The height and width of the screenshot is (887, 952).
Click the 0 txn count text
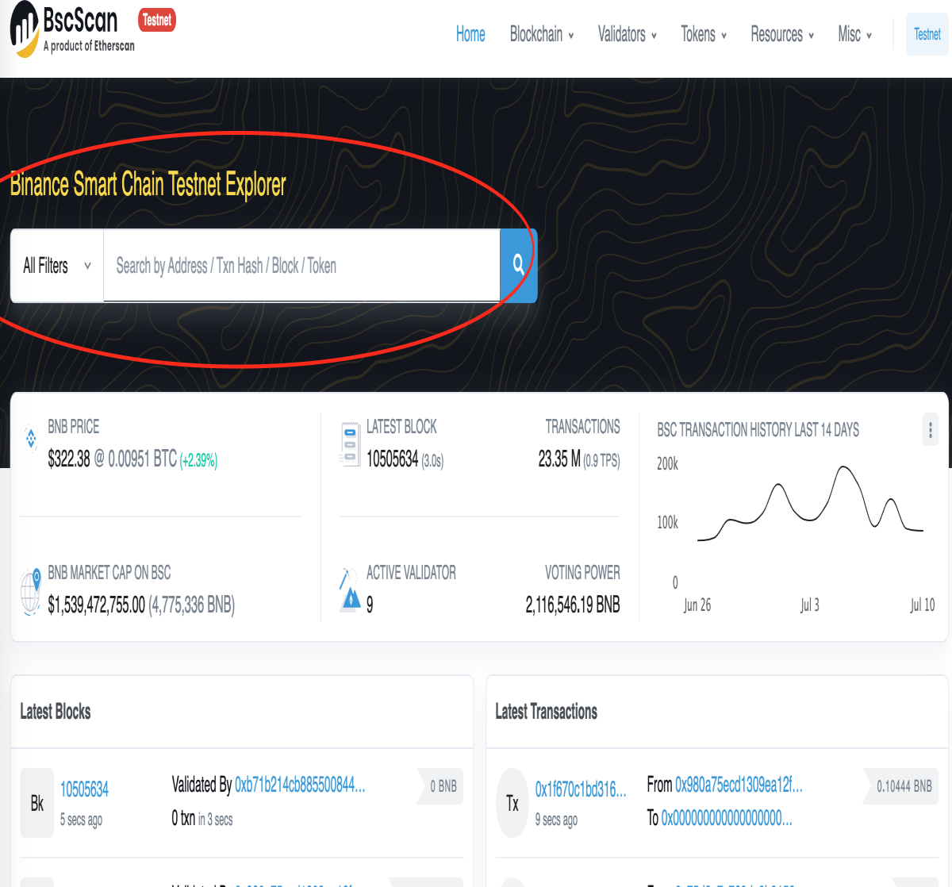[x=183, y=819]
